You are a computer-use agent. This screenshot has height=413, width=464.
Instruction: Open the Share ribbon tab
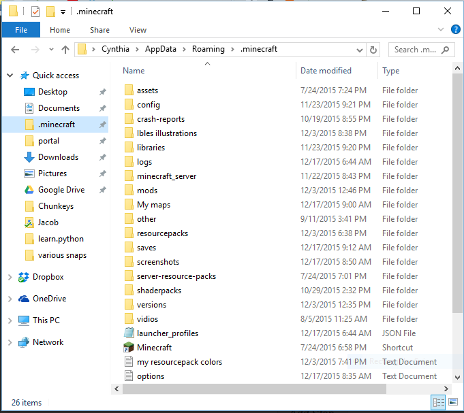coord(99,30)
